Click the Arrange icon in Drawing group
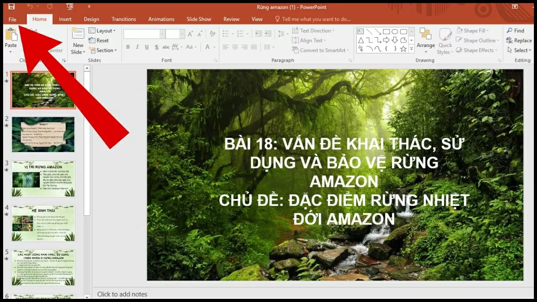The width and height of the screenshot is (537, 302). (426, 40)
